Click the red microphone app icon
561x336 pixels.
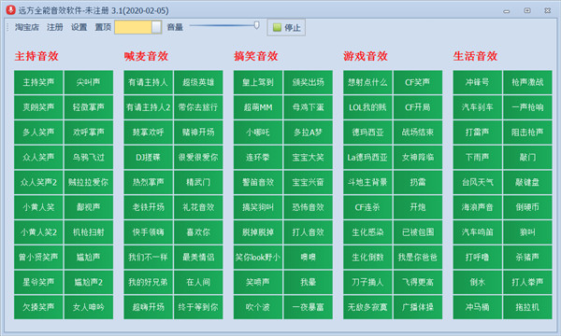click(x=10, y=10)
